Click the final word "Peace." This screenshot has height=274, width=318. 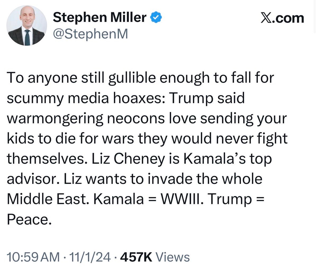click(x=29, y=219)
